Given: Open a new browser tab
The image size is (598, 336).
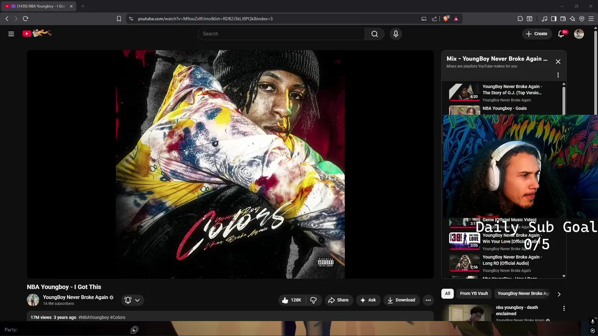Looking at the screenshot, I should [x=83, y=6].
